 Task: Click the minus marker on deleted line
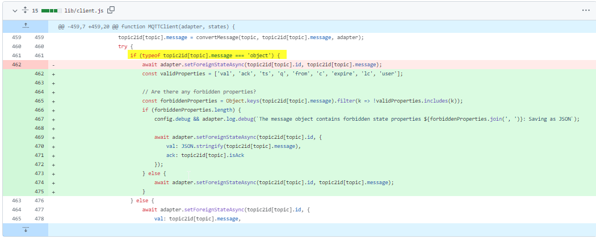pyautogui.click(x=53, y=65)
